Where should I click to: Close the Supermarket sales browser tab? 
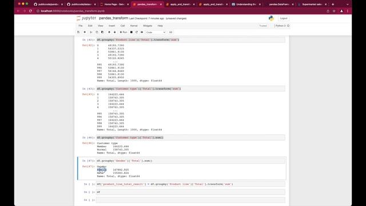pyautogui.click(x=326, y=4)
